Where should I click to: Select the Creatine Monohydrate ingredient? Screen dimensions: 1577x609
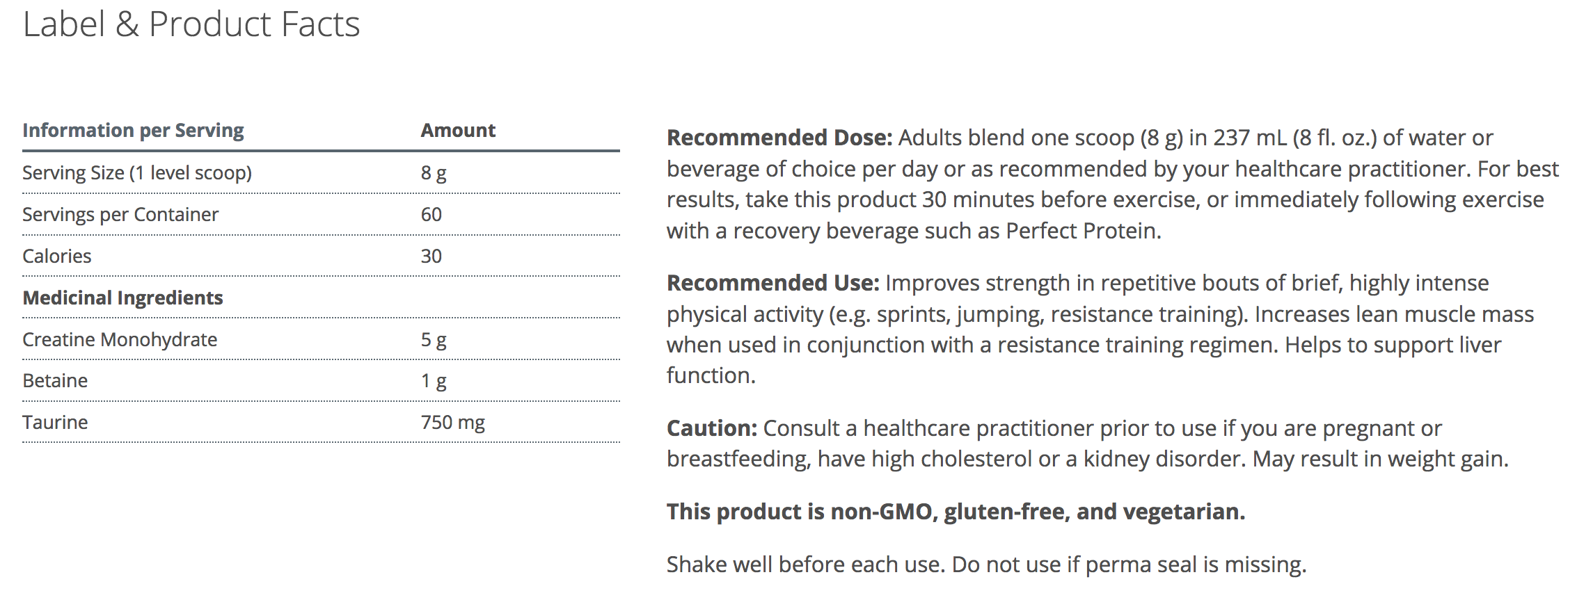120,339
